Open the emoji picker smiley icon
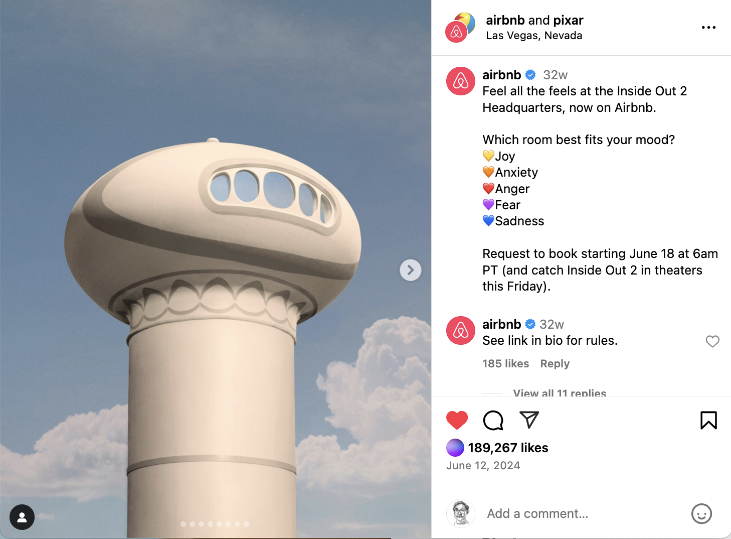The image size is (731, 539). [x=701, y=513]
